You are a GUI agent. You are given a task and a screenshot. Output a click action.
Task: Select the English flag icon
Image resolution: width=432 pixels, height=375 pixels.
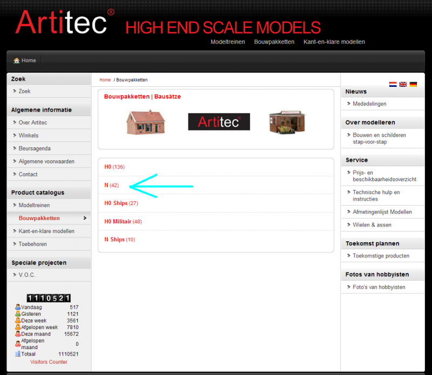tap(403, 84)
